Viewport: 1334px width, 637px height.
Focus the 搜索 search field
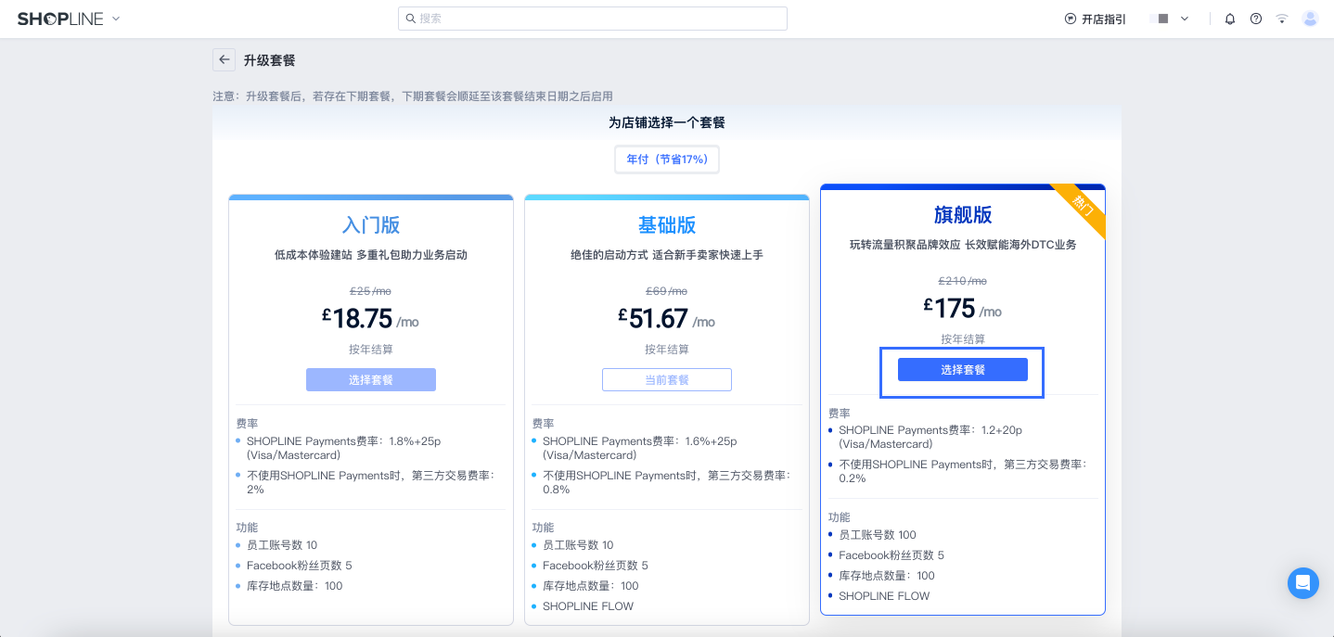(x=593, y=19)
